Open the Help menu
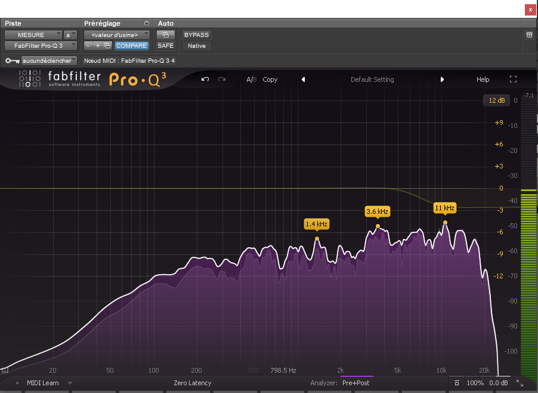Viewport: 538px width, 393px height. pos(483,79)
